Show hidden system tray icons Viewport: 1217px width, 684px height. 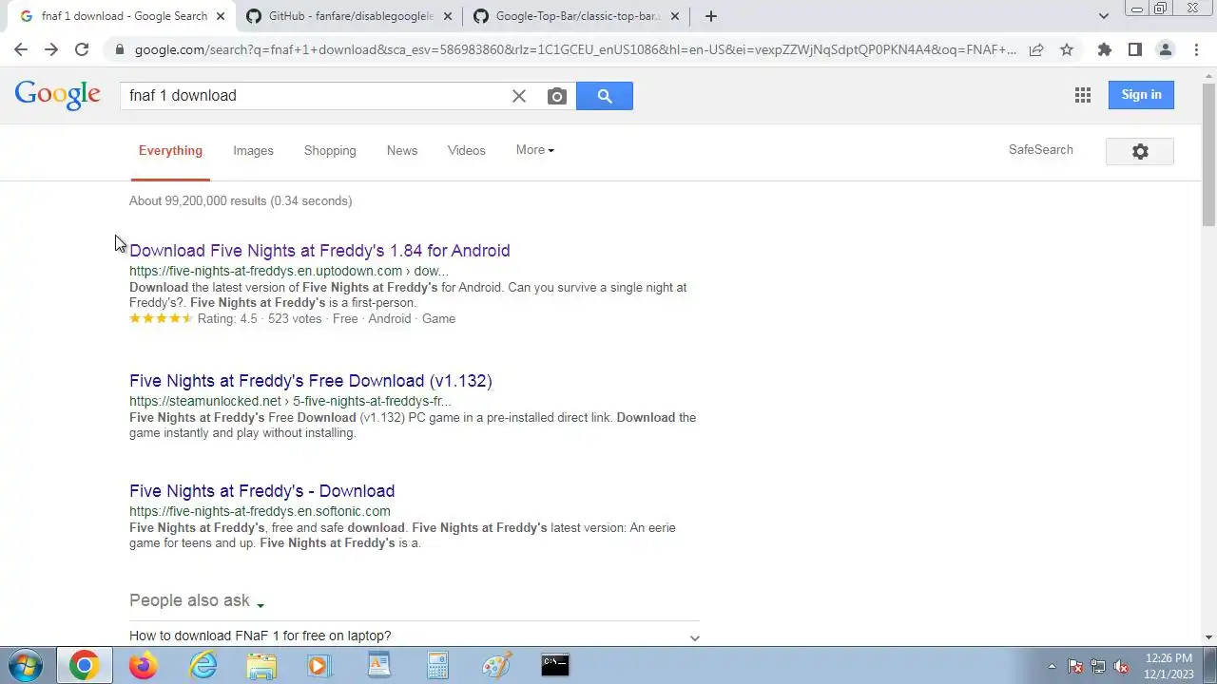click(x=1052, y=666)
